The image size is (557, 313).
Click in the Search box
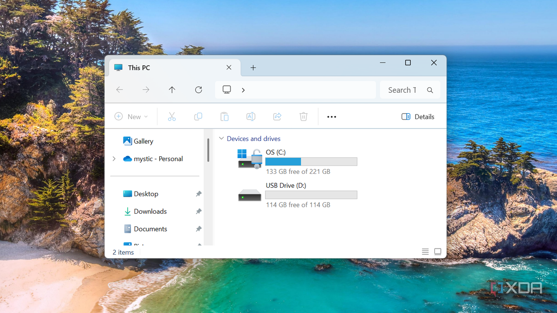click(x=410, y=90)
